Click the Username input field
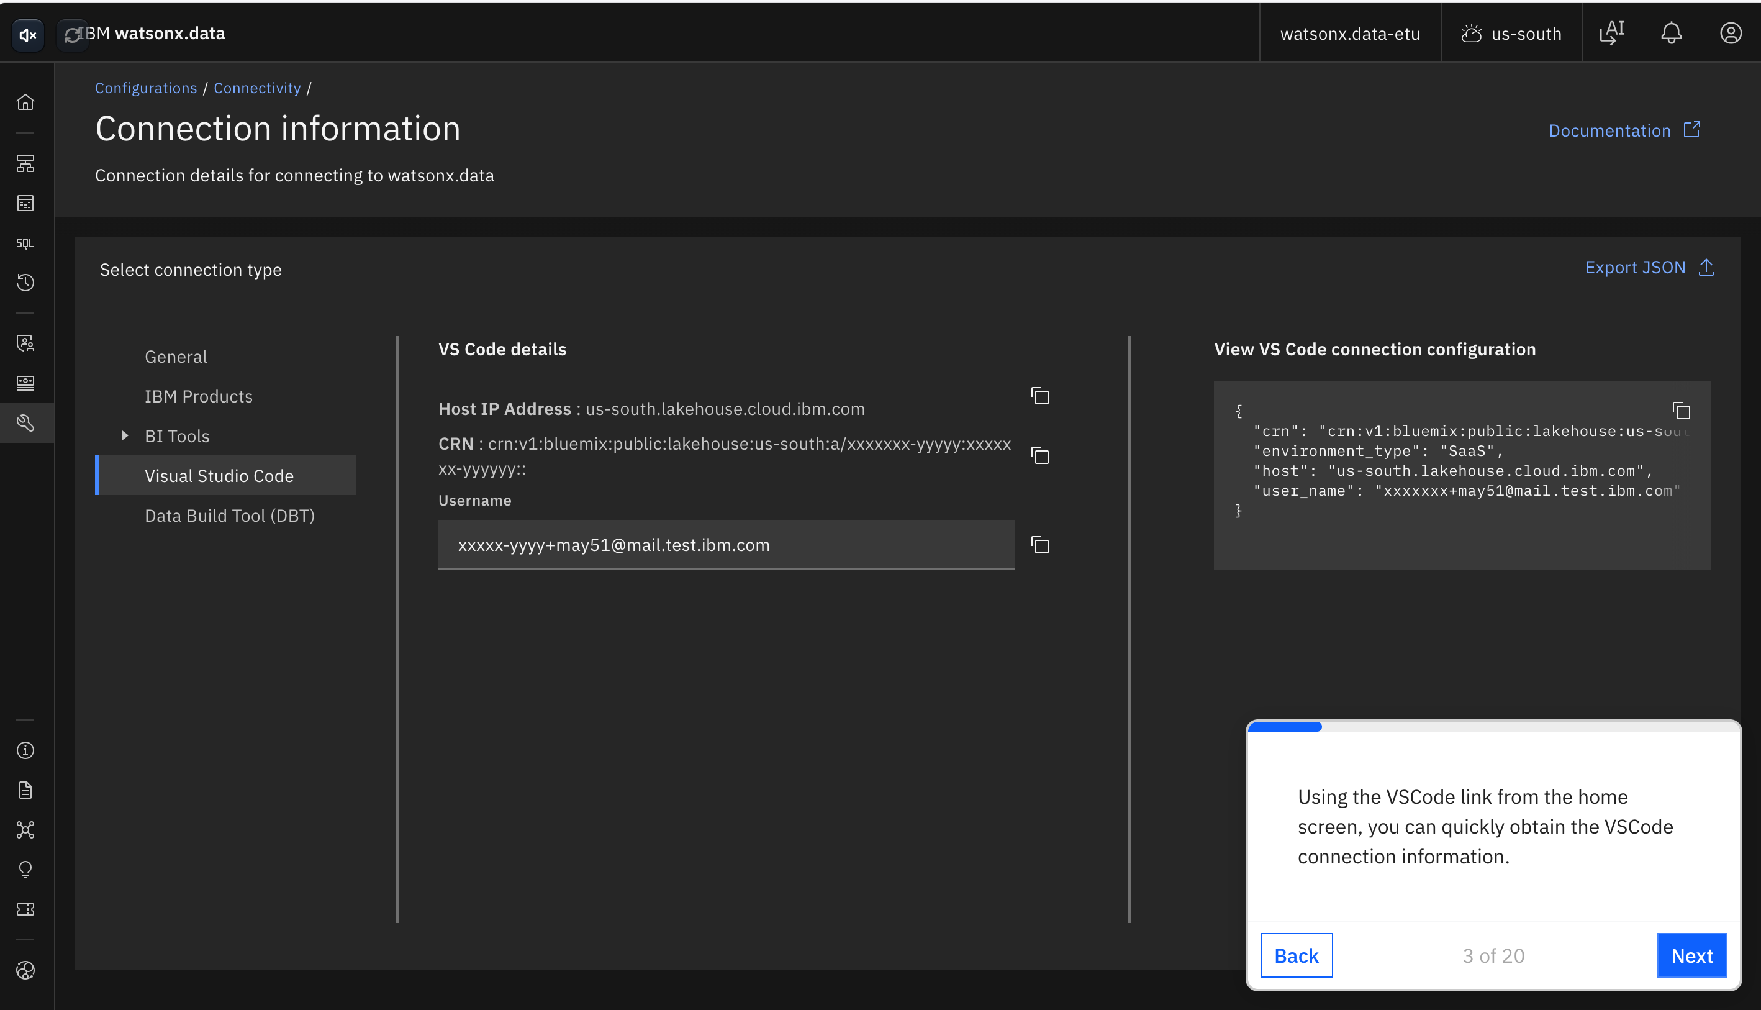1761x1010 pixels. coord(727,545)
